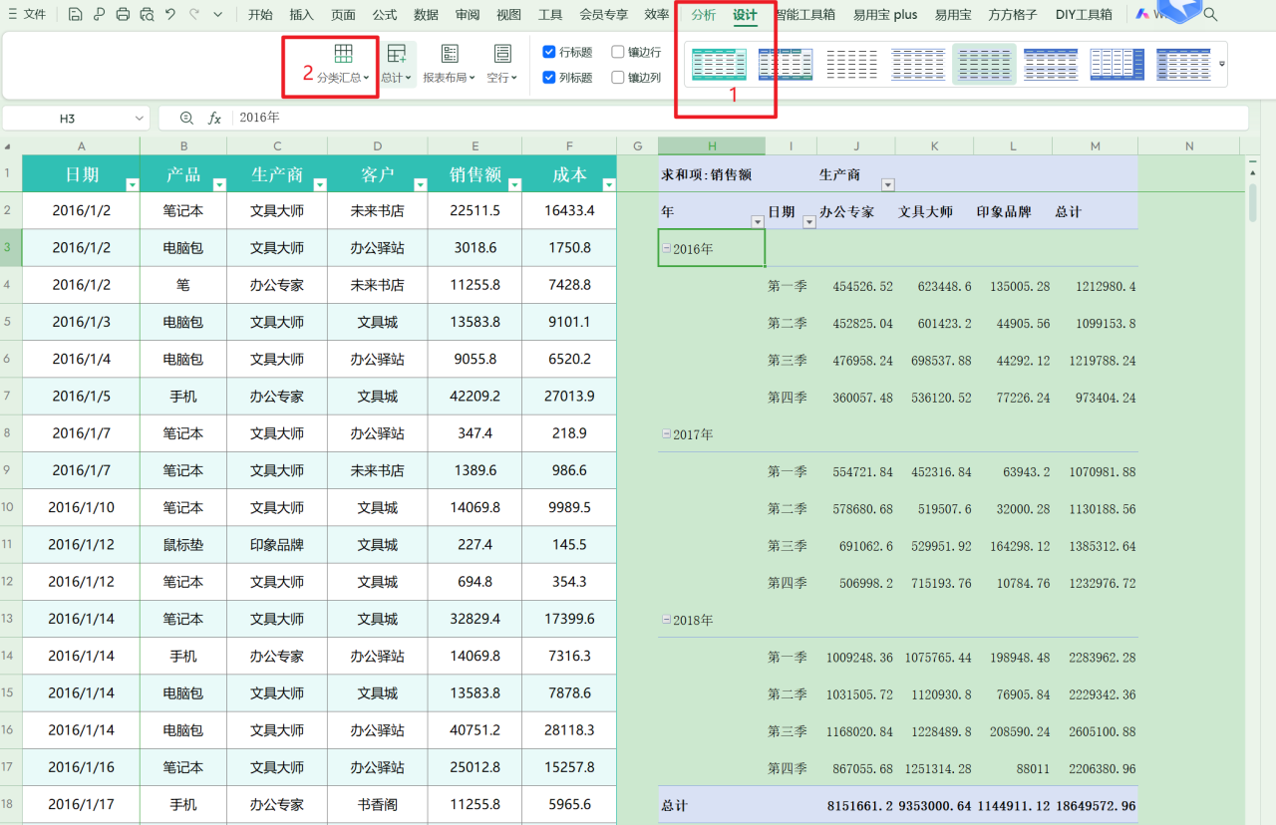The width and height of the screenshot is (1276, 825).
Task: Open the pivot table 日期 filter dropdown
Action: click(x=808, y=221)
